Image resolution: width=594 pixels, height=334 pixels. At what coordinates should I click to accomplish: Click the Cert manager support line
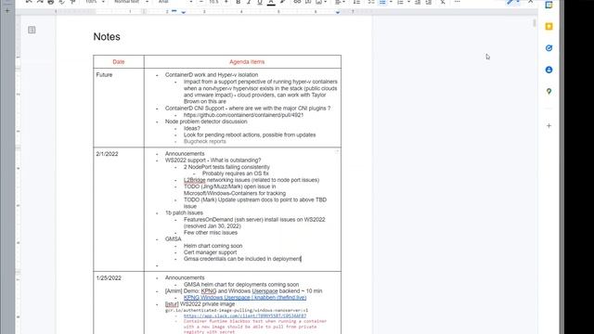(x=211, y=252)
